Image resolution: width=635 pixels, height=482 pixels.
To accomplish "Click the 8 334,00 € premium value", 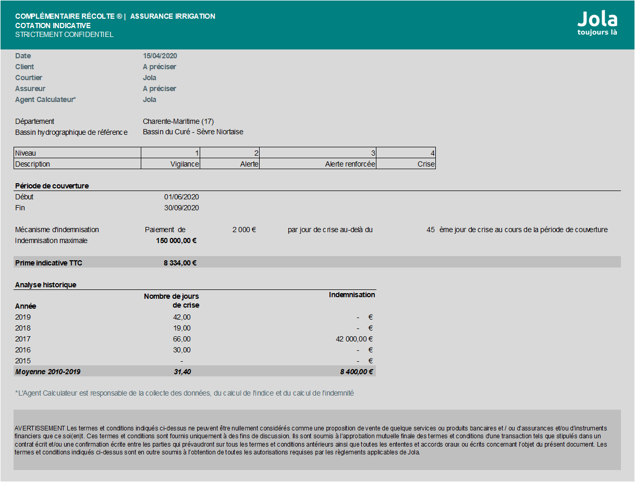I will click(x=180, y=263).
